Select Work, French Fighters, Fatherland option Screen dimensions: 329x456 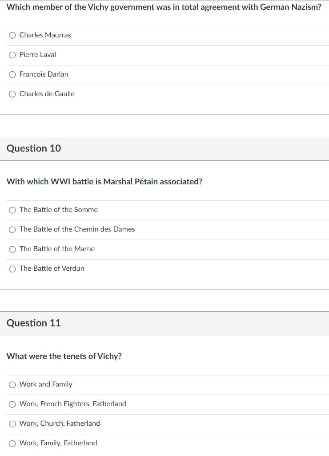pyautogui.click(x=12, y=404)
